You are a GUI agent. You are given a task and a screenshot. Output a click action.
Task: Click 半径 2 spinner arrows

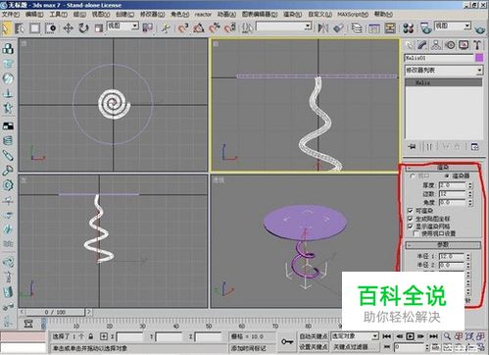pyautogui.click(x=468, y=265)
